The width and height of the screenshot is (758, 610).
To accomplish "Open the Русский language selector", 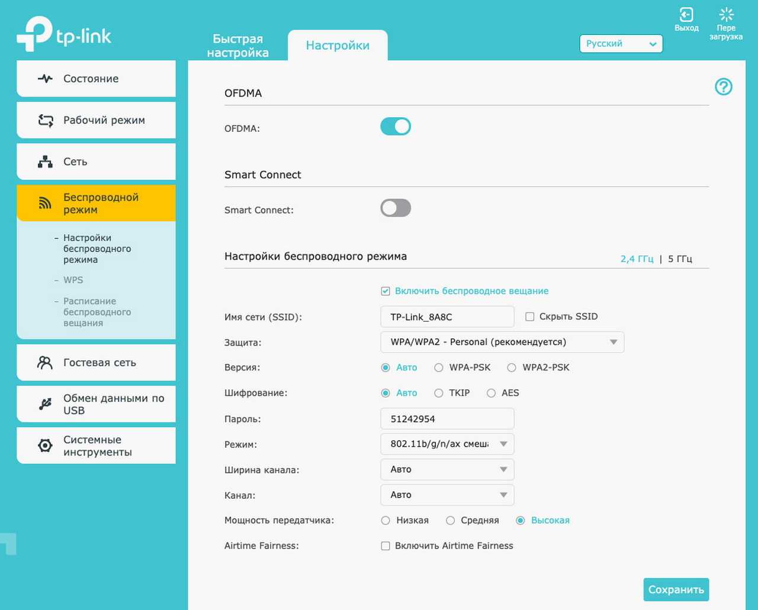I will tap(621, 44).
